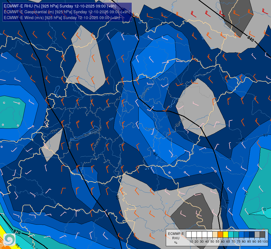Click the white legend swatch between 10 and 20
Viewport: 271px width, 249px height.
tap(194, 235)
